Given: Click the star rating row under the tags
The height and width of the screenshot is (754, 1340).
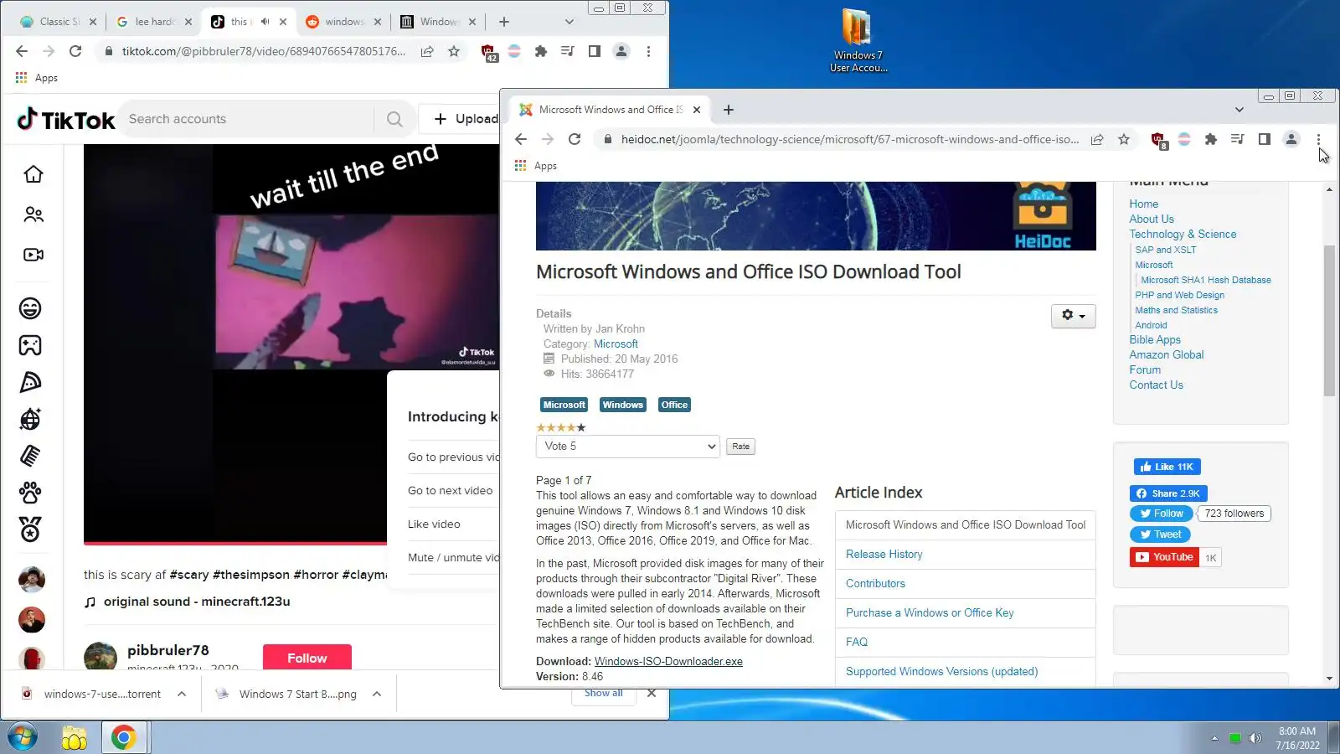Looking at the screenshot, I should point(561,427).
